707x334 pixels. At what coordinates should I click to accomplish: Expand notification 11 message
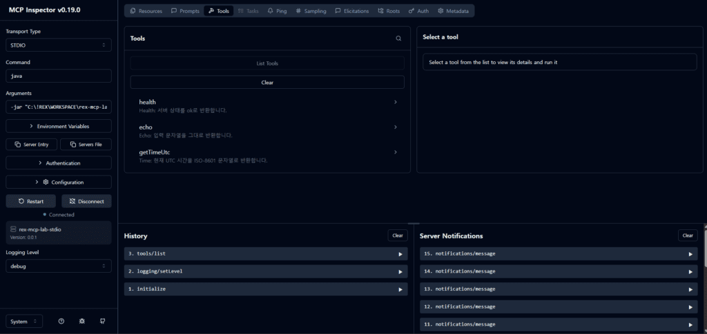[x=559, y=324]
